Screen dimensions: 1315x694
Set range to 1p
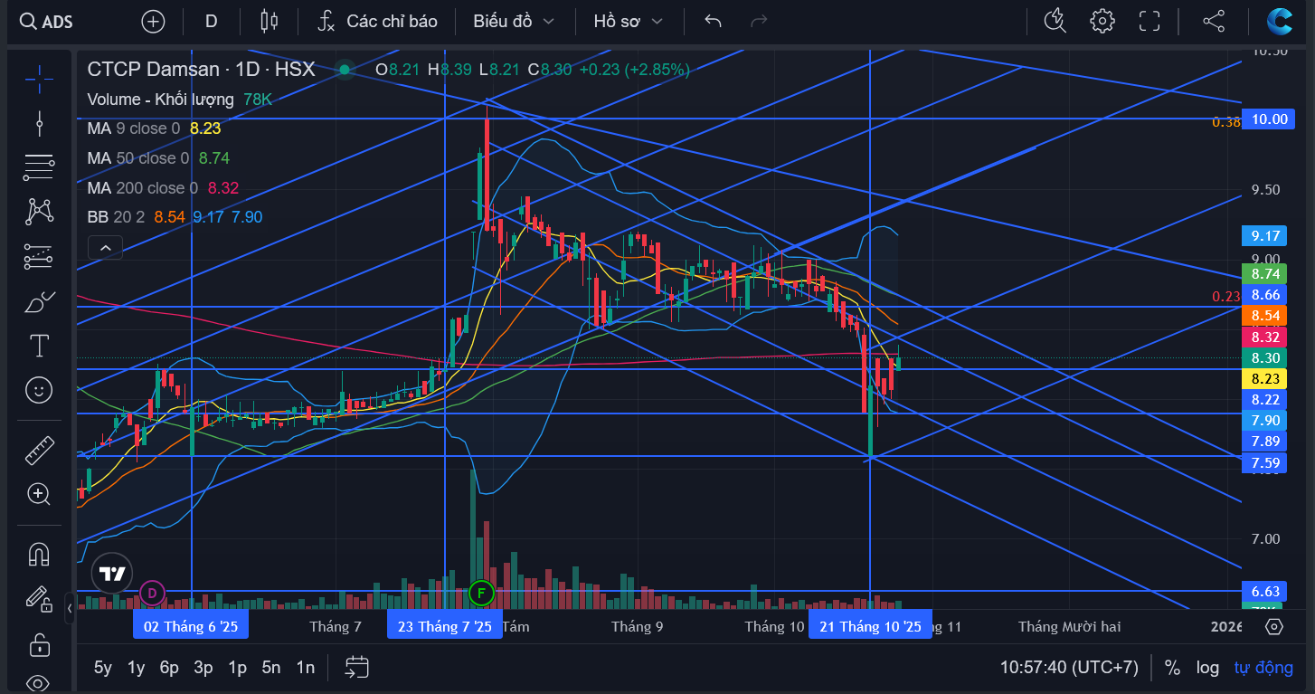[237, 668]
